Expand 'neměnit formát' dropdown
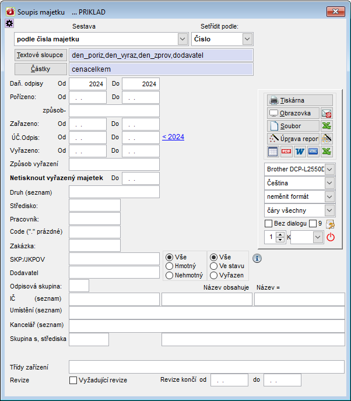Image resolution: width=351 pixels, height=401 pixels. (x=329, y=196)
